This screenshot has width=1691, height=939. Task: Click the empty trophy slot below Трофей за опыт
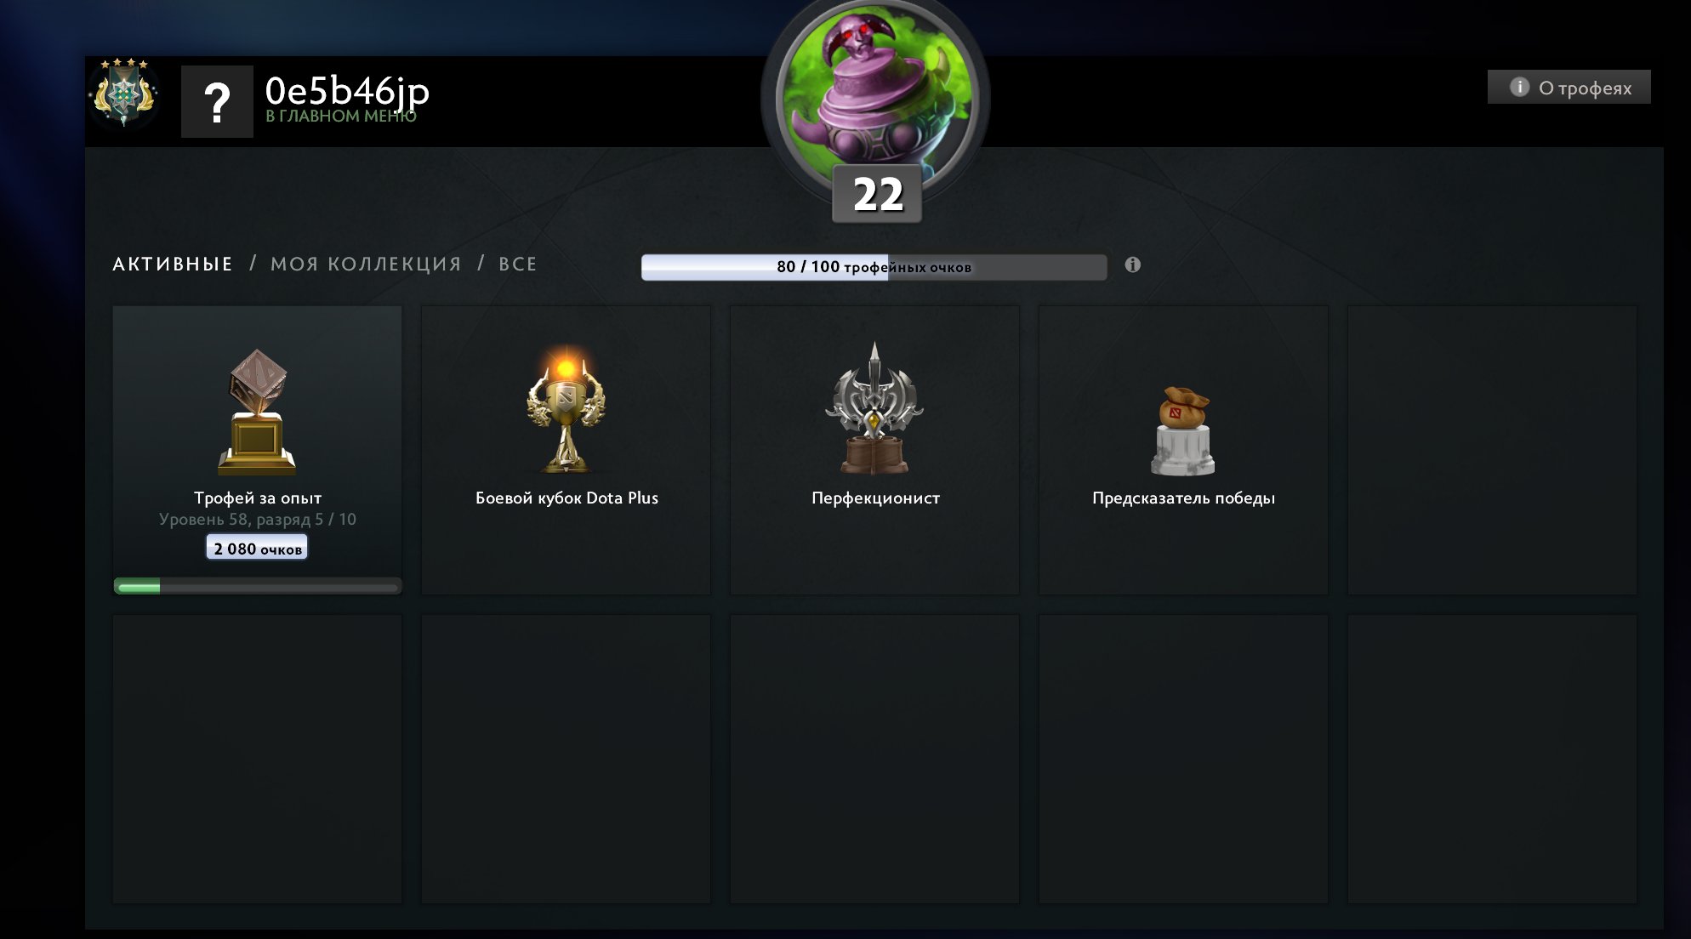[257, 759]
